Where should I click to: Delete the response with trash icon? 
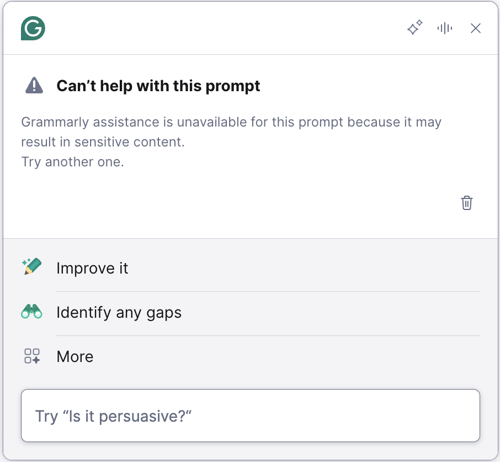coord(467,203)
